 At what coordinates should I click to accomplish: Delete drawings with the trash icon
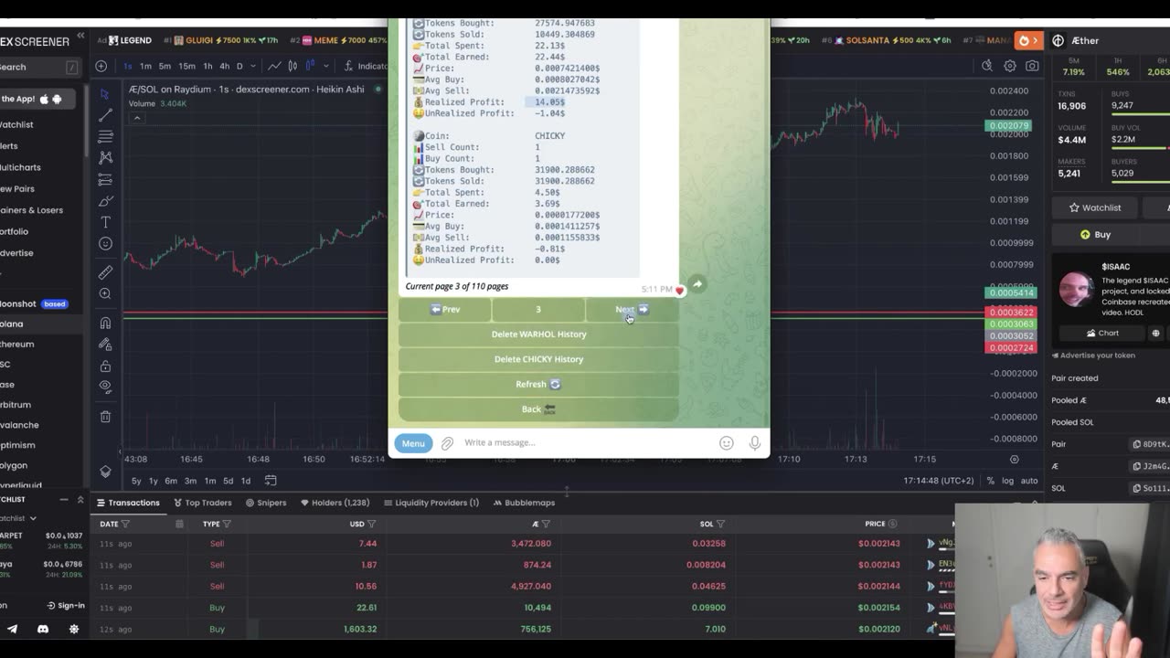pyautogui.click(x=105, y=417)
